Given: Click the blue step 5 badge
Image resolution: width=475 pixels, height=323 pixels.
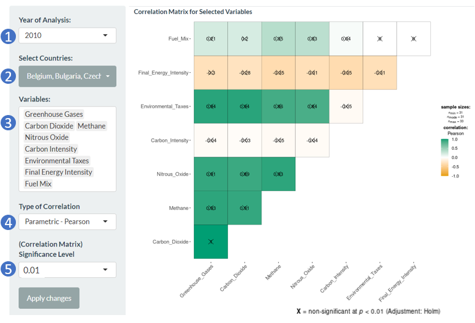Looking at the screenshot, I should 8,269.
